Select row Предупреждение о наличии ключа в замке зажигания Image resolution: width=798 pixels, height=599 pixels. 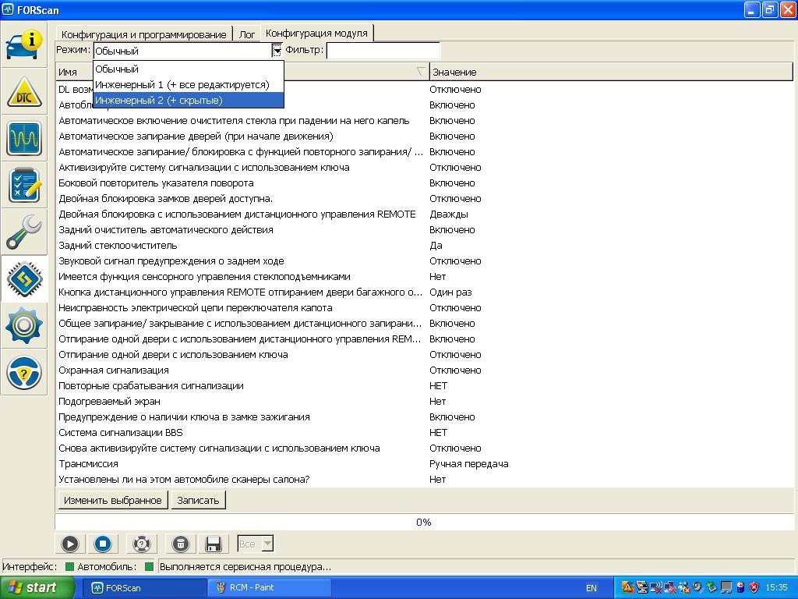[x=423, y=416]
